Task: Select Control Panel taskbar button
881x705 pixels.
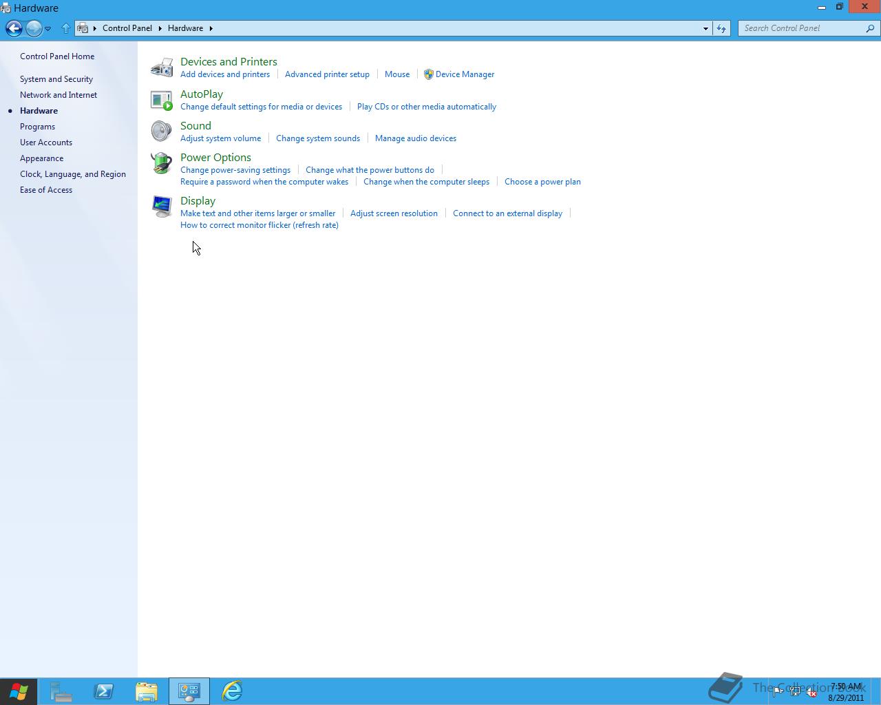Action: point(189,691)
